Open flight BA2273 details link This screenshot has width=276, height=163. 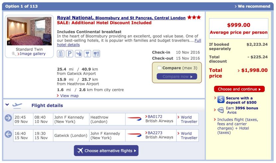(x=155, y=133)
